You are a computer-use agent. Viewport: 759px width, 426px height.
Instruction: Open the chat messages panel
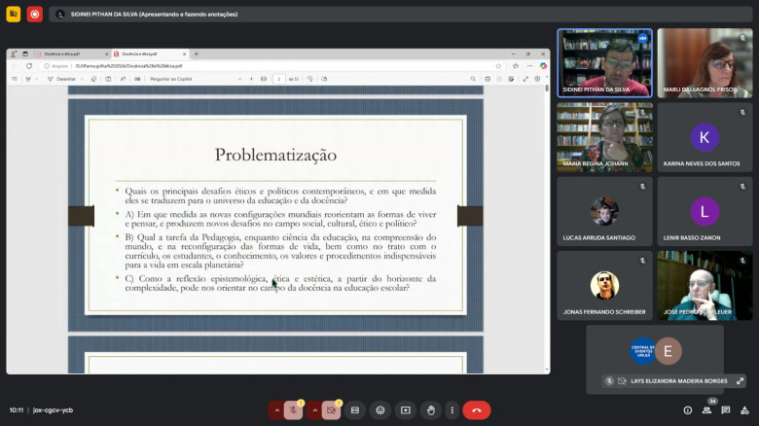point(727,410)
